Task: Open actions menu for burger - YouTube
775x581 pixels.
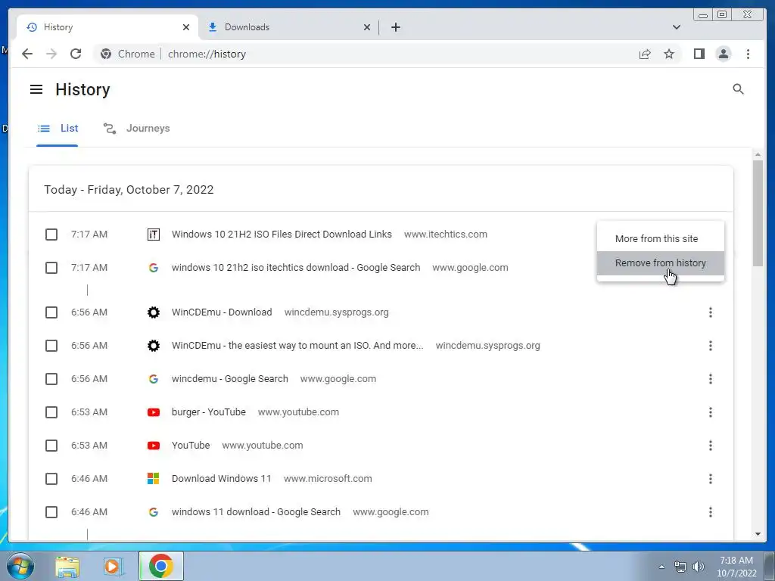Action: tap(710, 412)
